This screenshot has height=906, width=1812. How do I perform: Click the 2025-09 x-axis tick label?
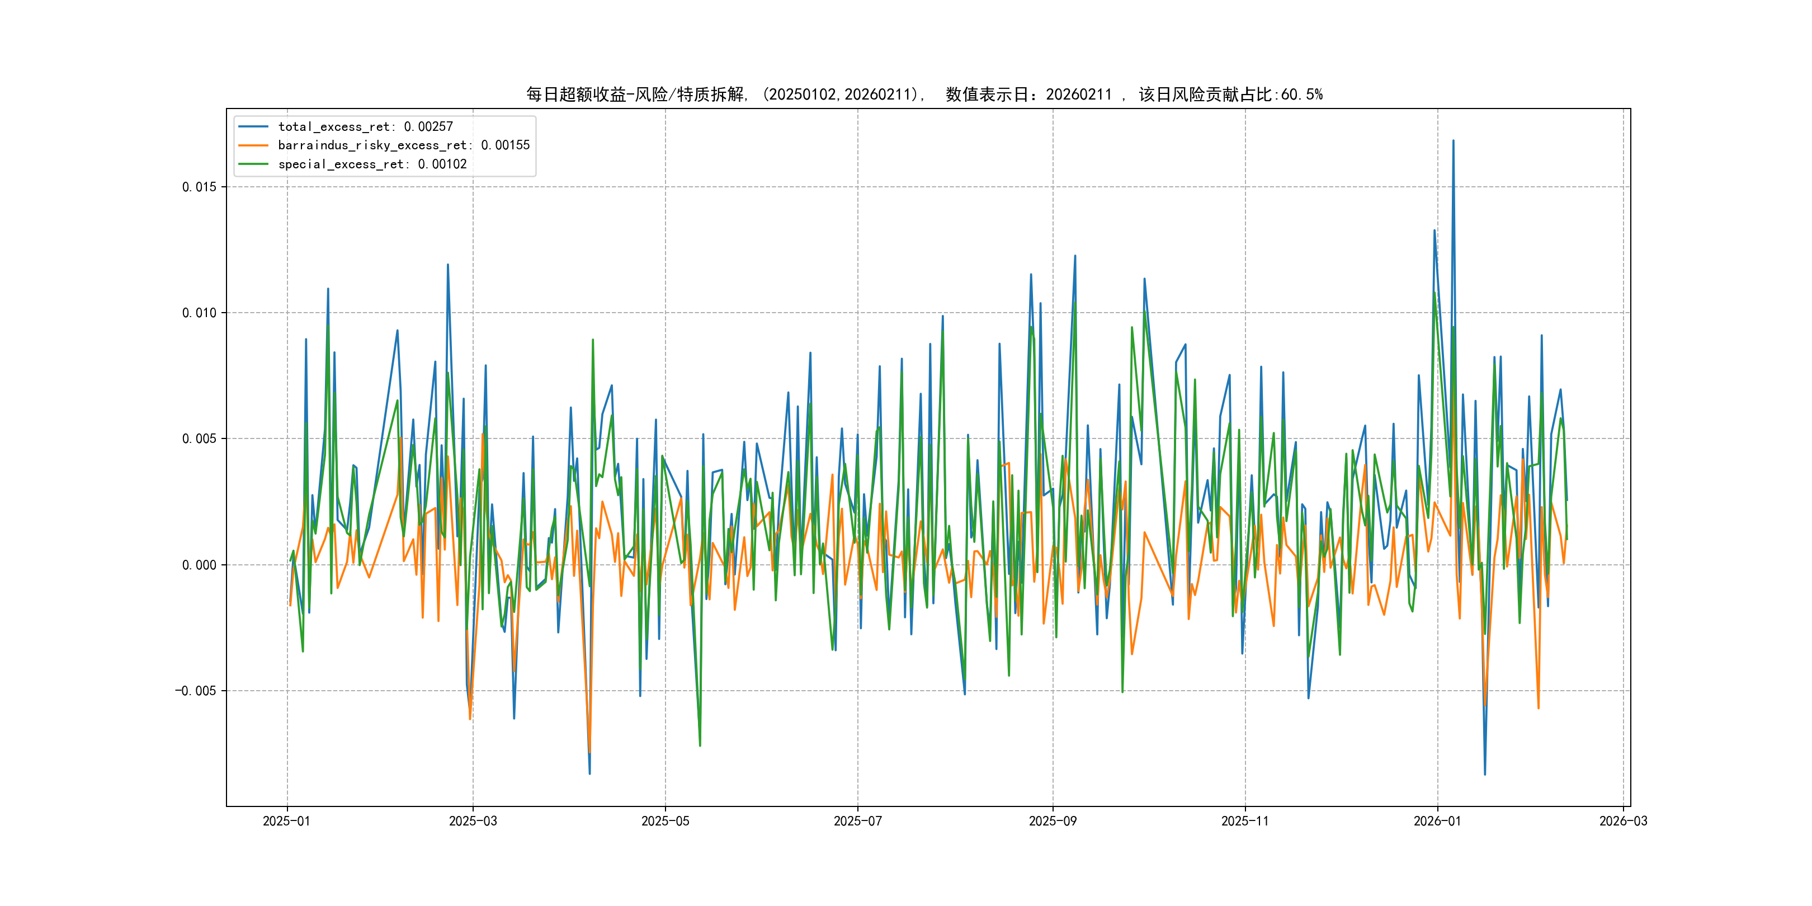coord(1053,821)
